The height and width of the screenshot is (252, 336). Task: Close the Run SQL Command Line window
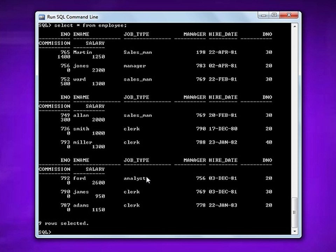click(x=289, y=15)
